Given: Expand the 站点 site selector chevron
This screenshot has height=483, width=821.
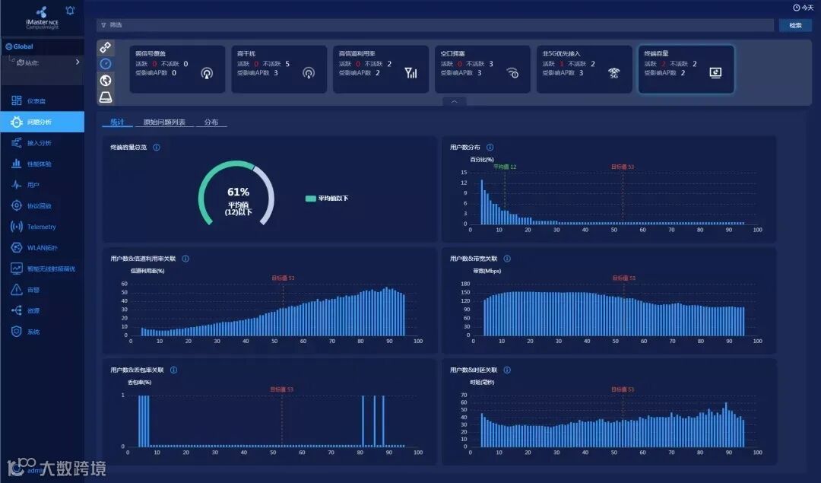Looking at the screenshot, I should pos(78,62).
